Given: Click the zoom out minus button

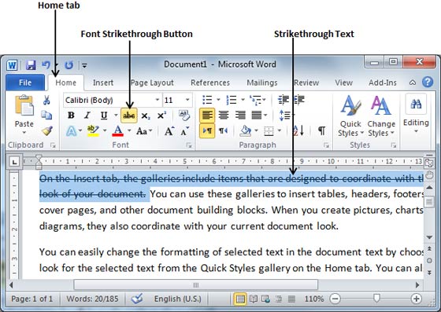Looking at the screenshot, I should coord(335,299).
